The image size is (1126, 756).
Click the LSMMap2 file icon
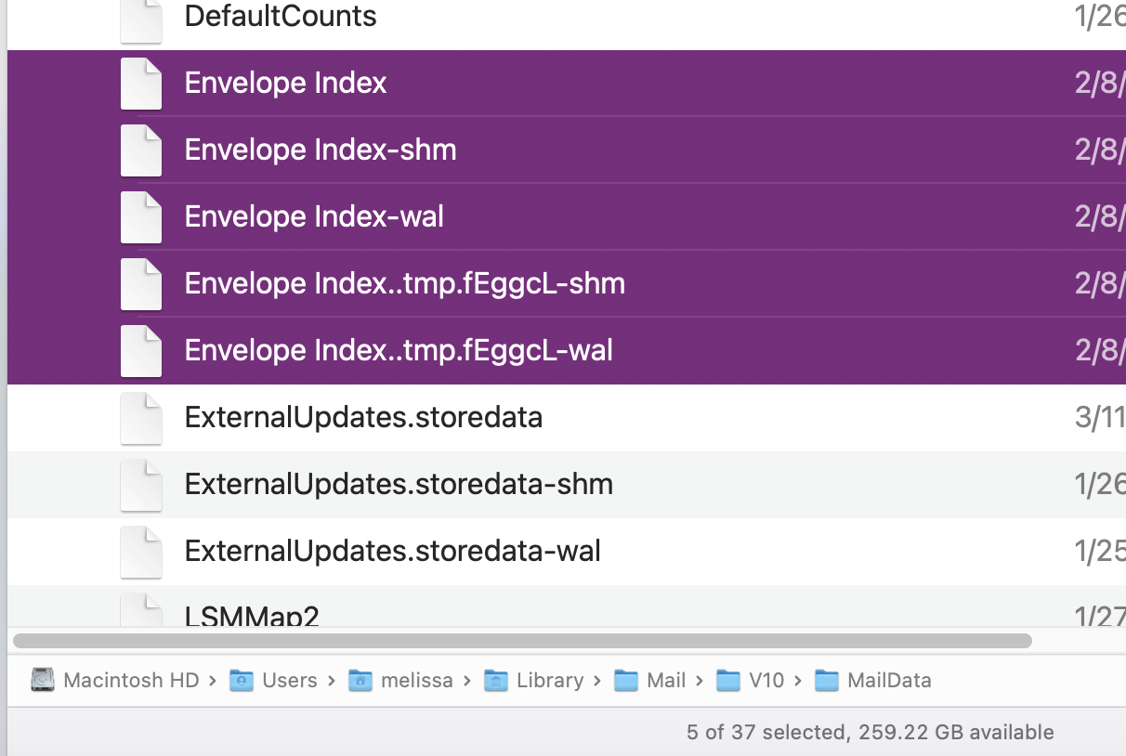click(x=141, y=611)
